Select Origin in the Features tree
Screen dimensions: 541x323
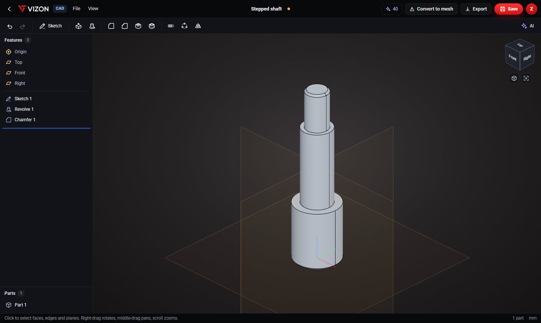[x=46, y=52]
